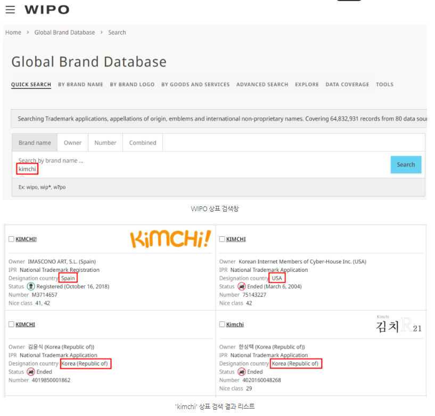Switch to the Number tab
This screenshot has width=435, height=416.
105,143
